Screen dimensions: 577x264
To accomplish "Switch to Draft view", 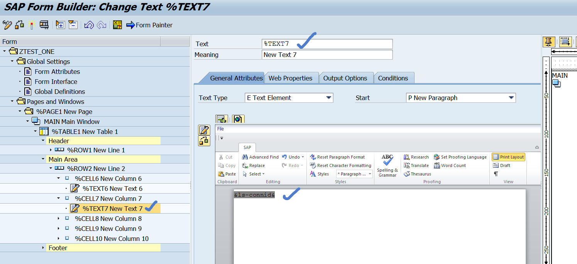I will (502, 165).
